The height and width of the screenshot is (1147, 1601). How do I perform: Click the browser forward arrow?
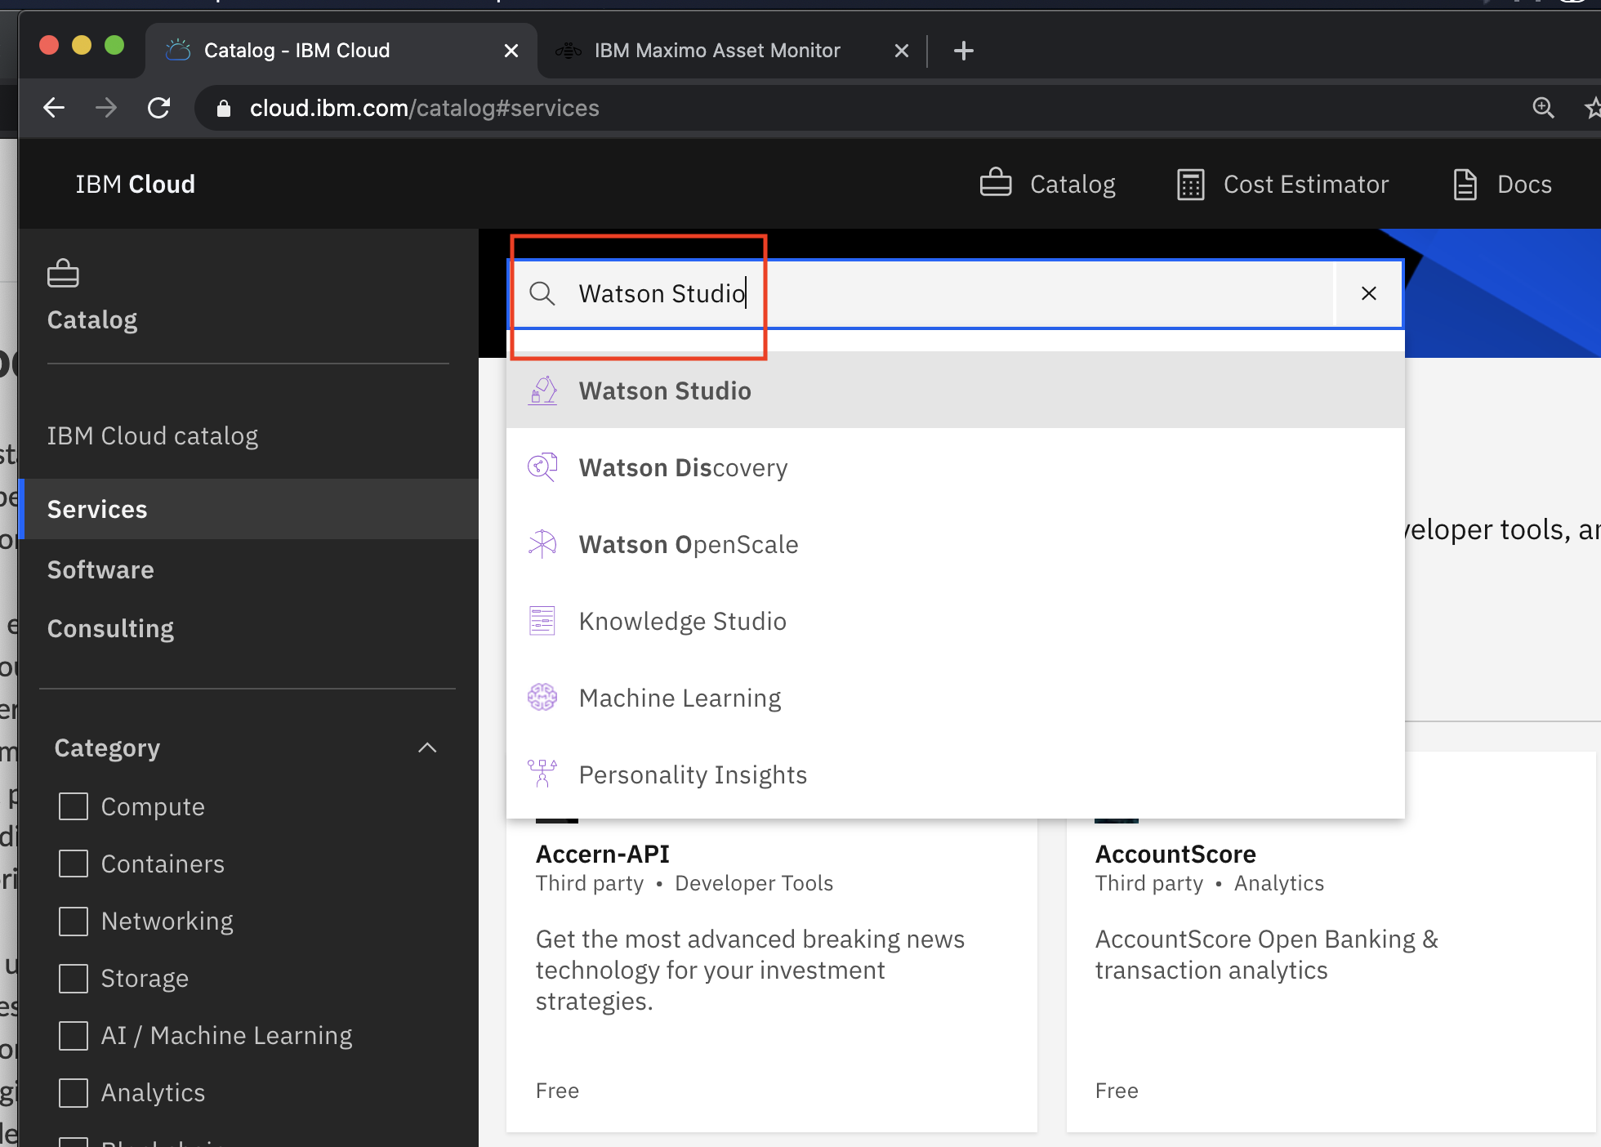(106, 108)
